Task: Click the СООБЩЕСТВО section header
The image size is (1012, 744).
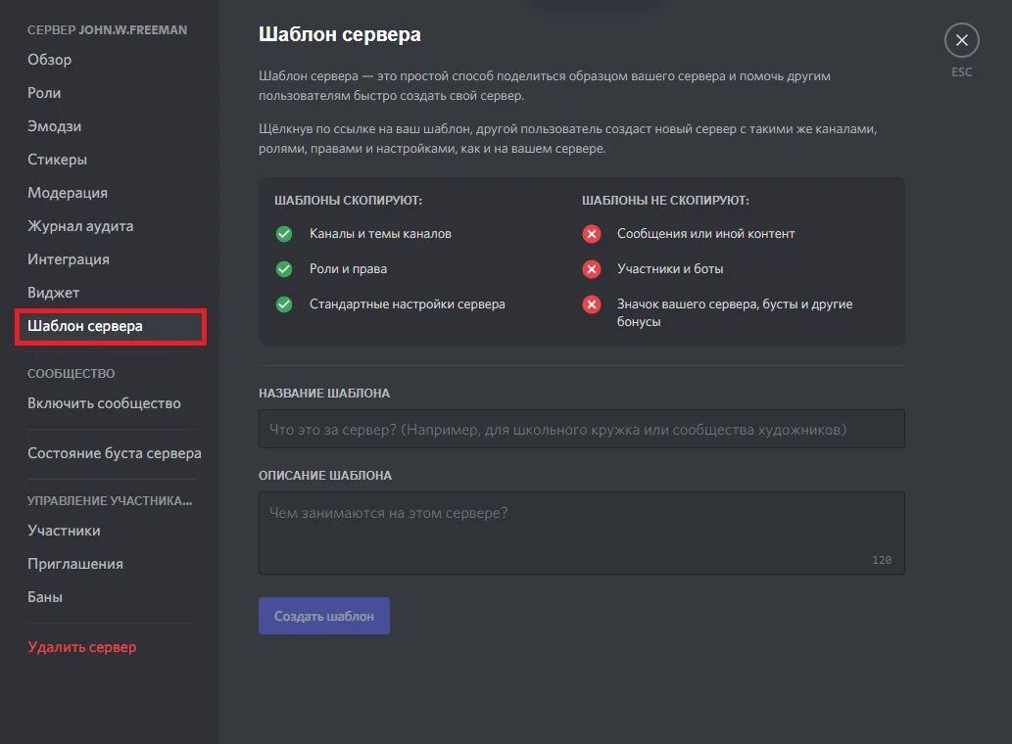Action: [x=71, y=374]
